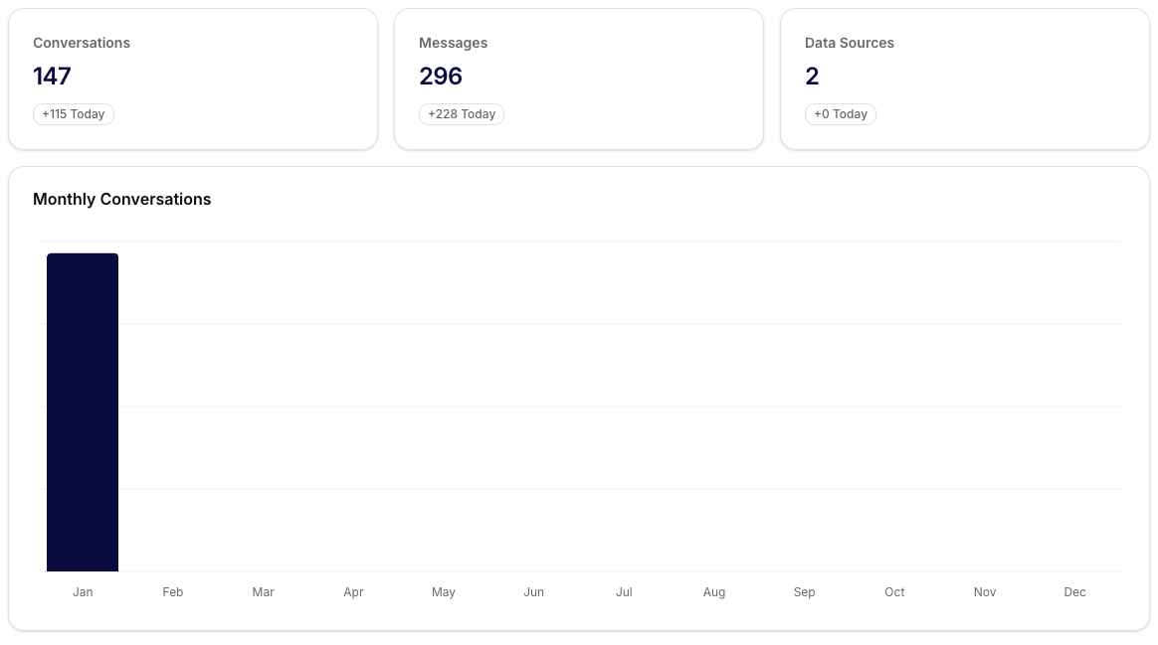Image resolution: width=1158 pixels, height=645 pixels.
Task: Click the Jan axis label
Action: click(x=83, y=592)
